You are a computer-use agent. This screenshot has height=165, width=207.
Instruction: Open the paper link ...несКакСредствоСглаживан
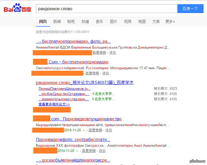64,94
